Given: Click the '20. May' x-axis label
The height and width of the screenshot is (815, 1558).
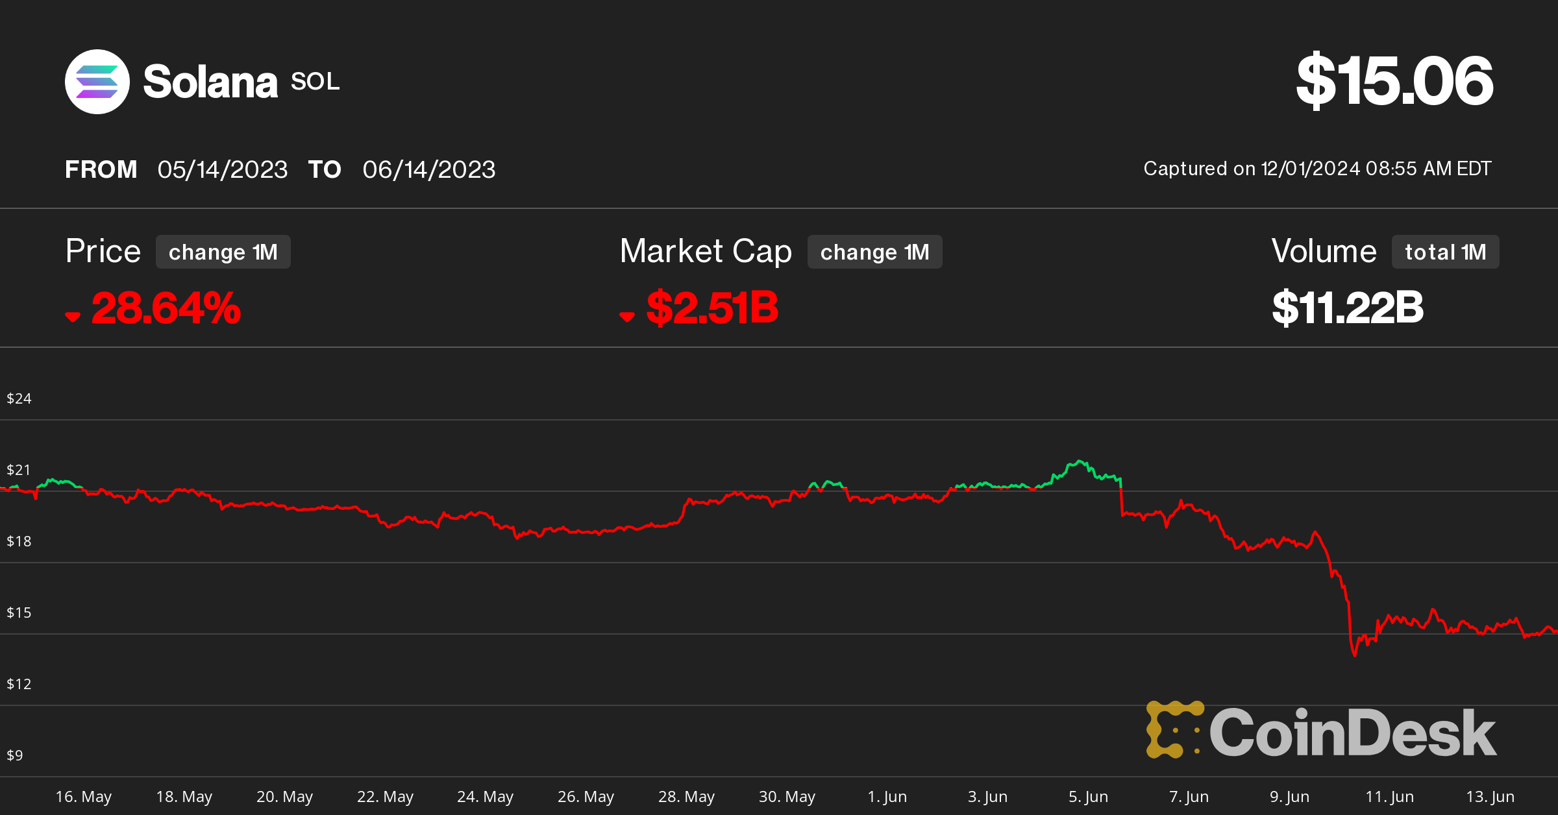Looking at the screenshot, I should [x=285, y=796].
